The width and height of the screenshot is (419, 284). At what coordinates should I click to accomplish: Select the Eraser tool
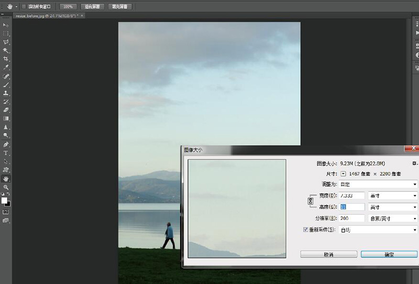point(6,110)
